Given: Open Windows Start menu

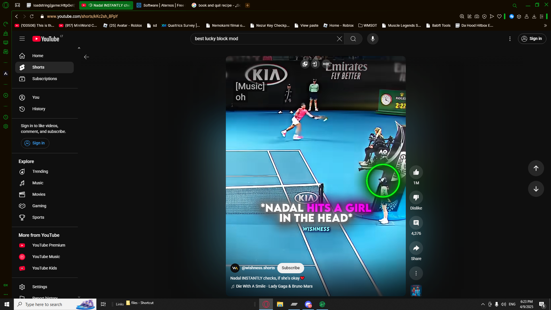Looking at the screenshot, I should click(x=7, y=304).
